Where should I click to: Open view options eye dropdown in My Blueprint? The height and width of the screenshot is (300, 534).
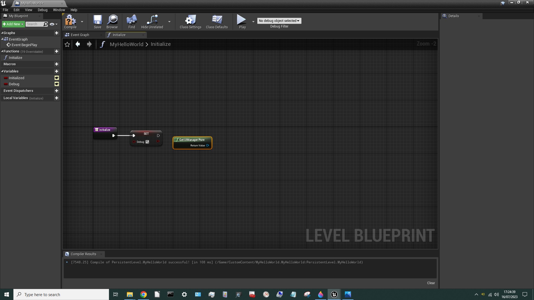click(x=53, y=24)
